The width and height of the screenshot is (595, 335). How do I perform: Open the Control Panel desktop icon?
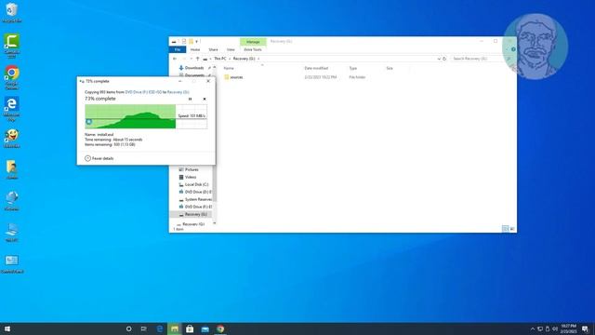pyautogui.click(x=12, y=263)
